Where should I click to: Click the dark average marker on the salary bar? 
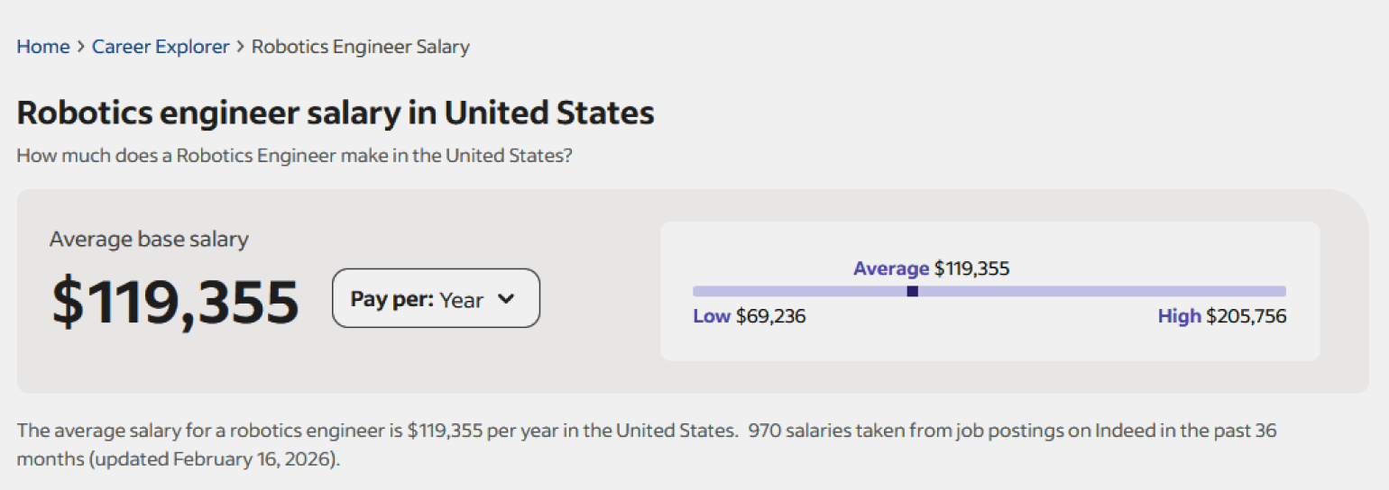[x=912, y=291]
